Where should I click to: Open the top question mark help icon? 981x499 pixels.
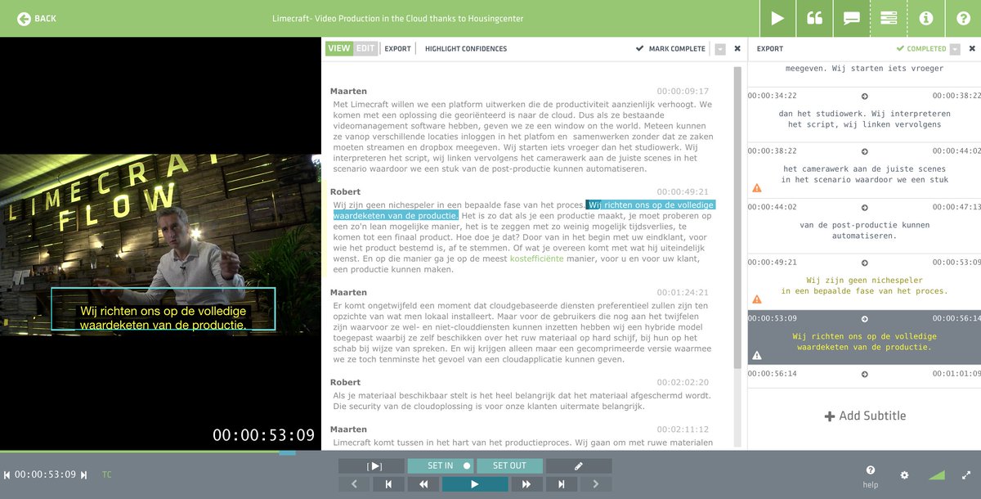(x=962, y=18)
